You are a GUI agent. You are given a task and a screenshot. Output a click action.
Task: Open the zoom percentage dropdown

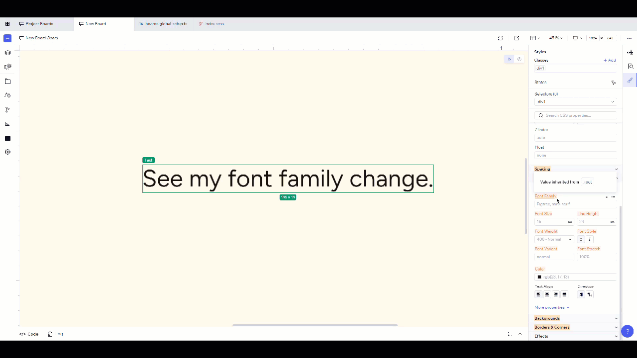pyautogui.click(x=555, y=38)
